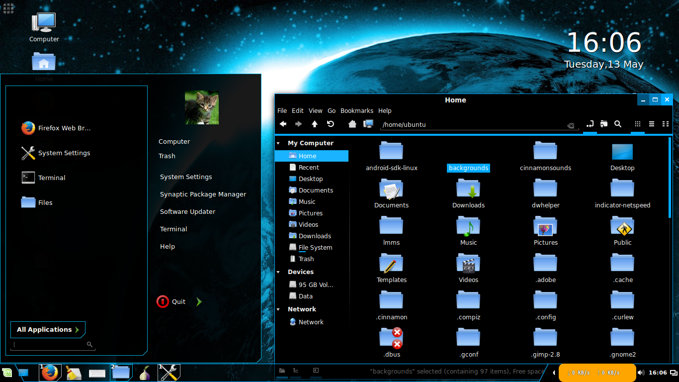Image resolution: width=679 pixels, height=382 pixels.
Task: Go to Home folder using toolbar house icon
Action: pyautogui.click(x=352, y=124)
